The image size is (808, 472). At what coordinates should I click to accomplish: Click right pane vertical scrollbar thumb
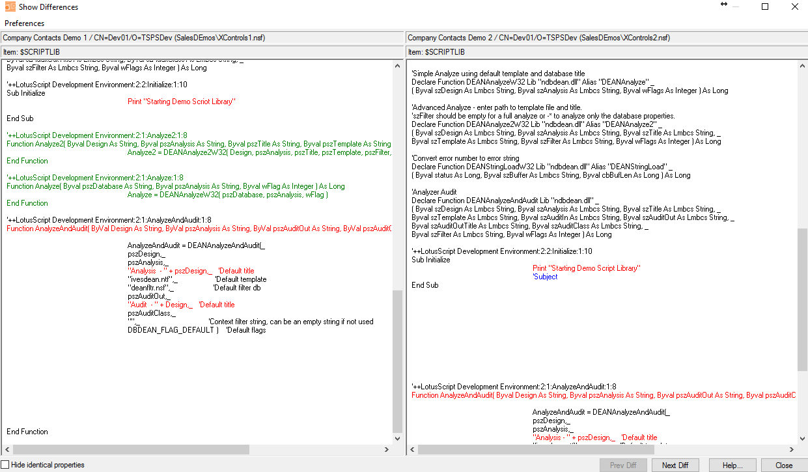(x=802, y=299)
